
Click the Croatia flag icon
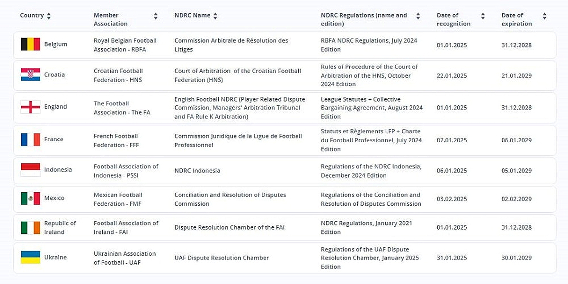point(30,75)
